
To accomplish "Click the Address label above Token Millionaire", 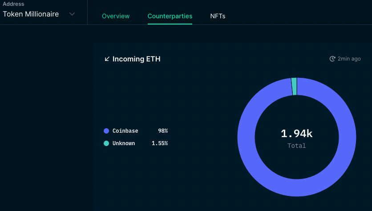I will point(13,4).
